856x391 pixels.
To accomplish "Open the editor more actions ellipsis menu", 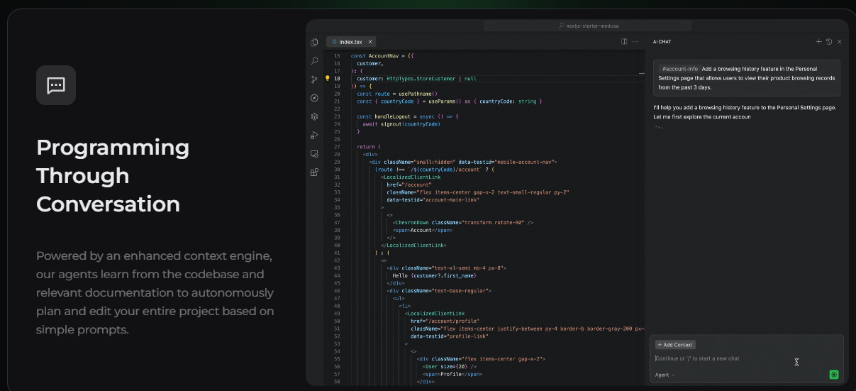I will pyautogui.click(x=635, y=42).
